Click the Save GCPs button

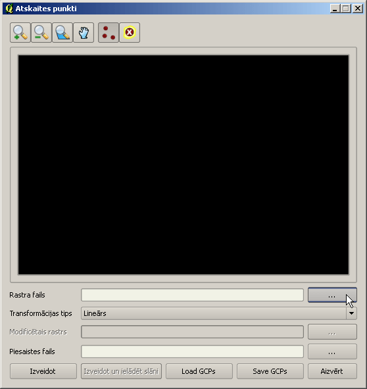[270, 371]
